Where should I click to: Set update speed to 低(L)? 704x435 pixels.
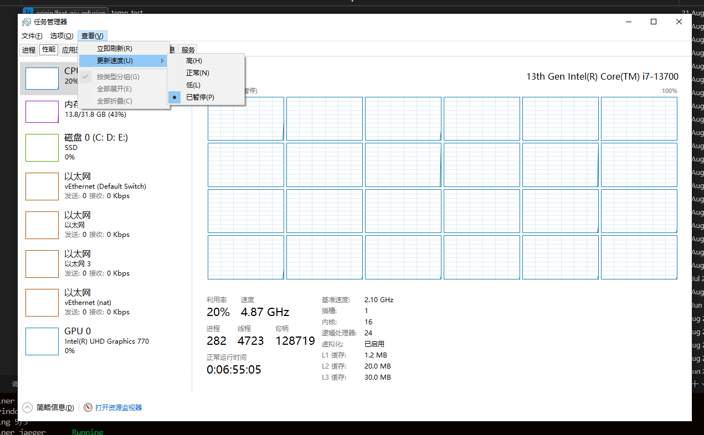[206, 85]
